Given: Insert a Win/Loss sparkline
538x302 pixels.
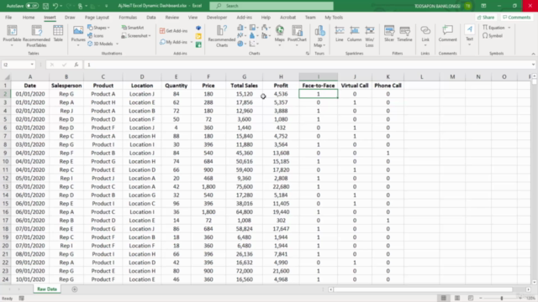Looking at the screenshot, I should tap(370, 35).
